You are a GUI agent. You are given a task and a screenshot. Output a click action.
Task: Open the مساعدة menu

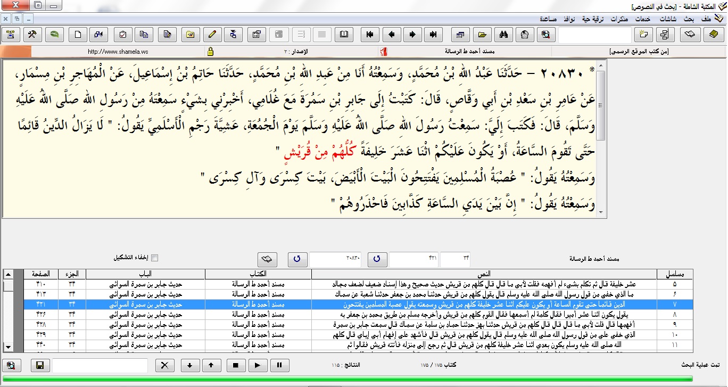point(548,19)
